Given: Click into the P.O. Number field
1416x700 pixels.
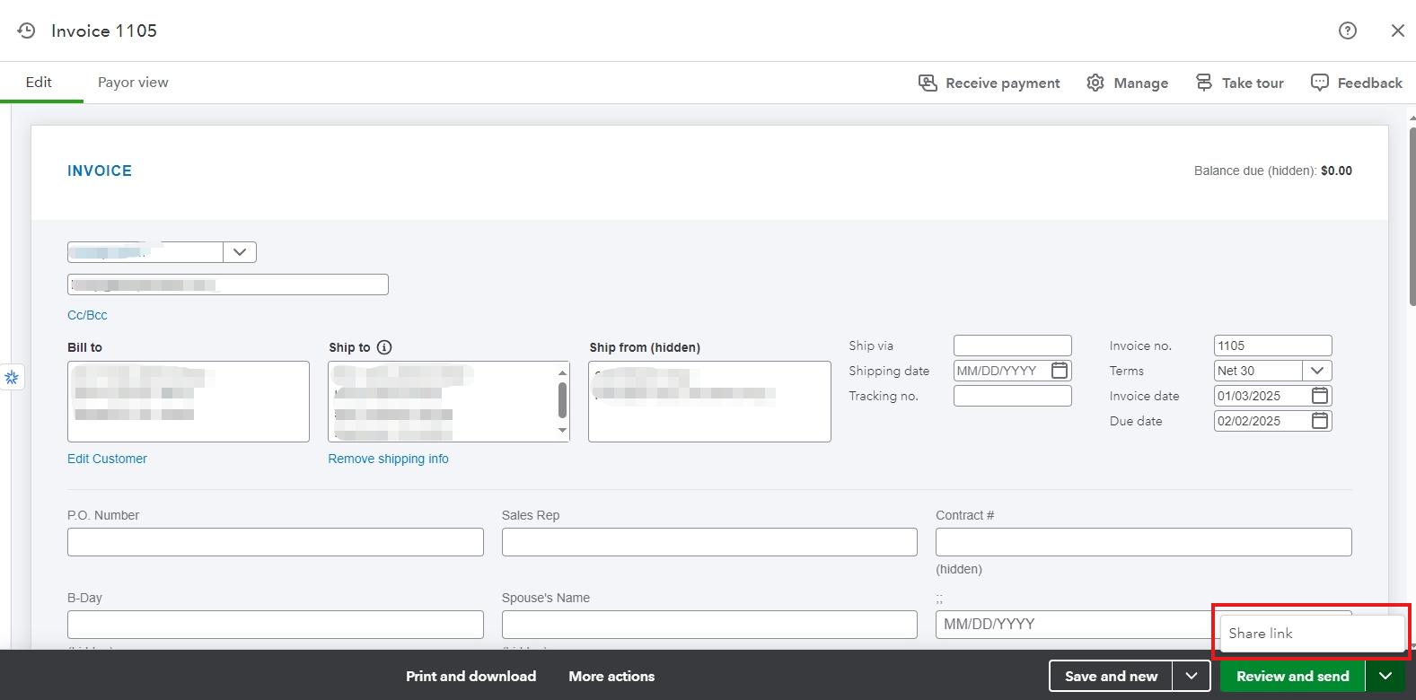Looking at the screenshot, I should pos(275,542).
